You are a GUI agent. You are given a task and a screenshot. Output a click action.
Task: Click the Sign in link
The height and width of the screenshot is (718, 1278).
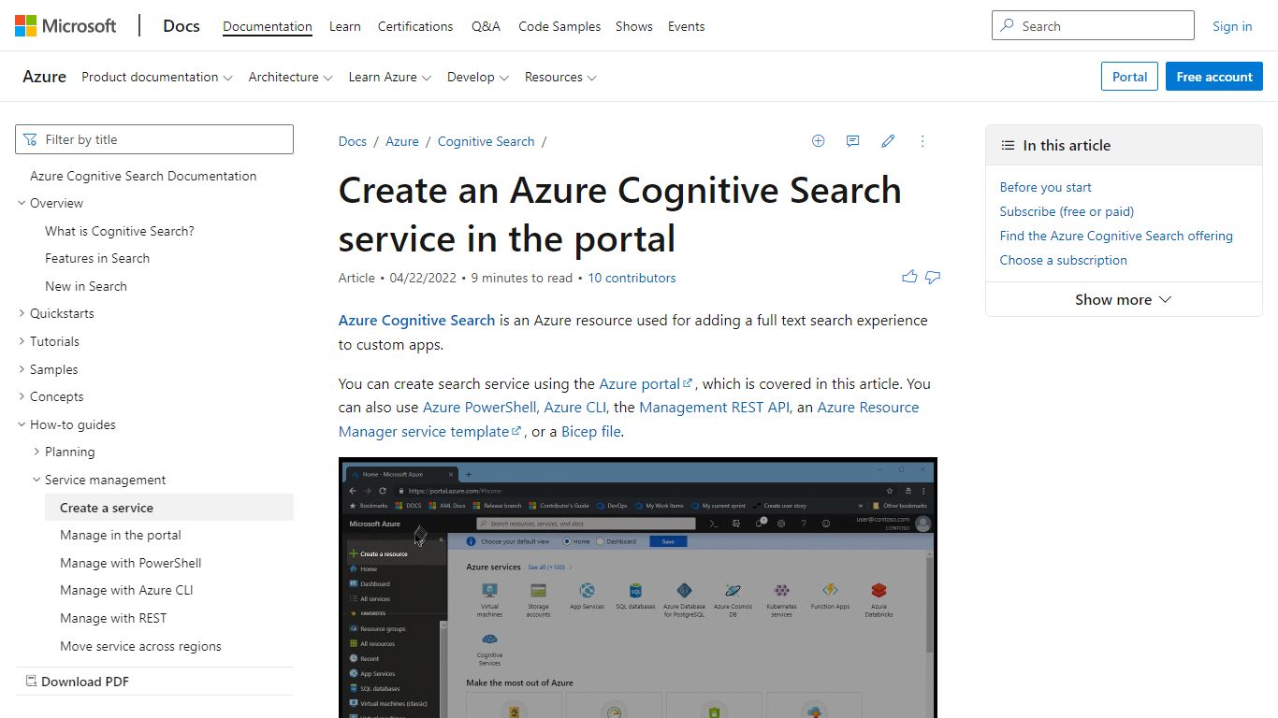[x=1232, y=26]
